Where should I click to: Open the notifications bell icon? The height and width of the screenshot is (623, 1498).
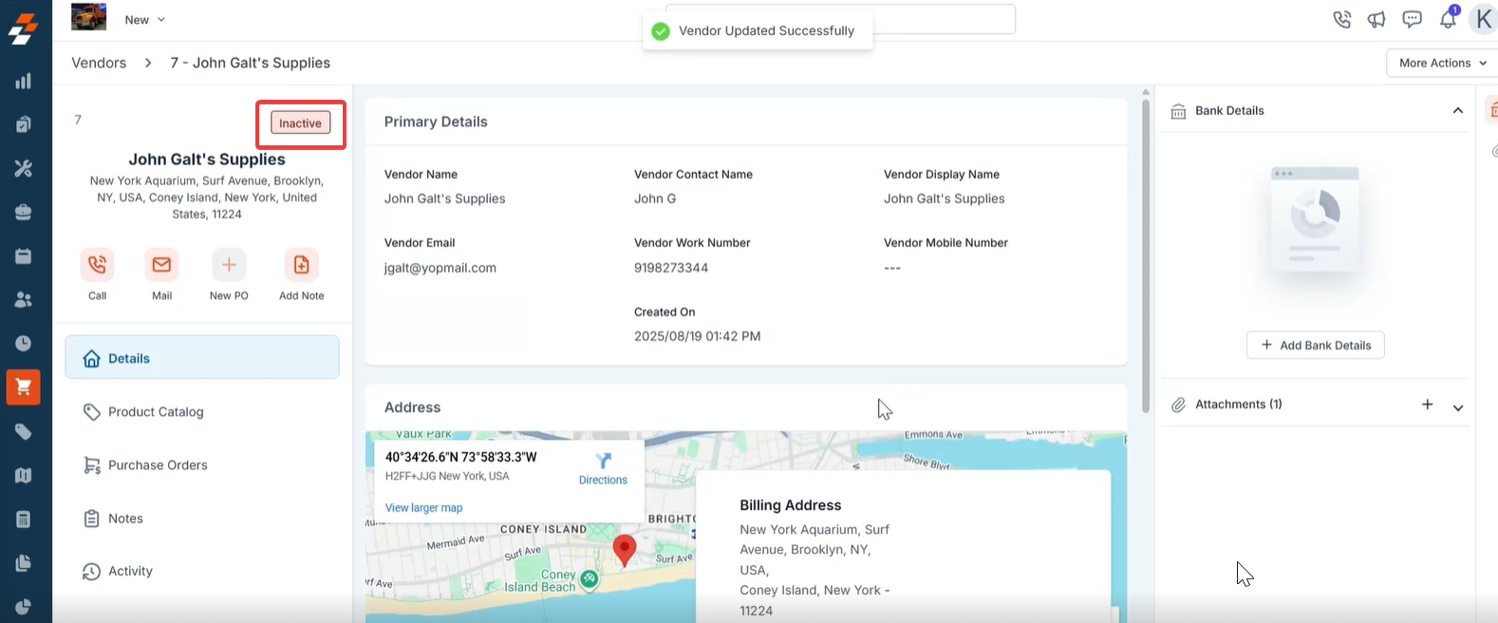pyautogui.click(x=1448, y=18)
